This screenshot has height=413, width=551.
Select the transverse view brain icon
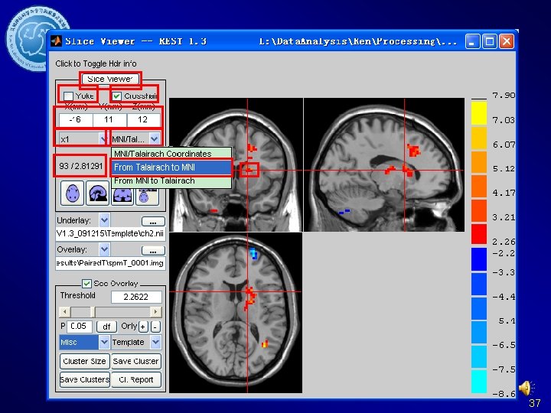pyautogui.click(x=73, y=193)
